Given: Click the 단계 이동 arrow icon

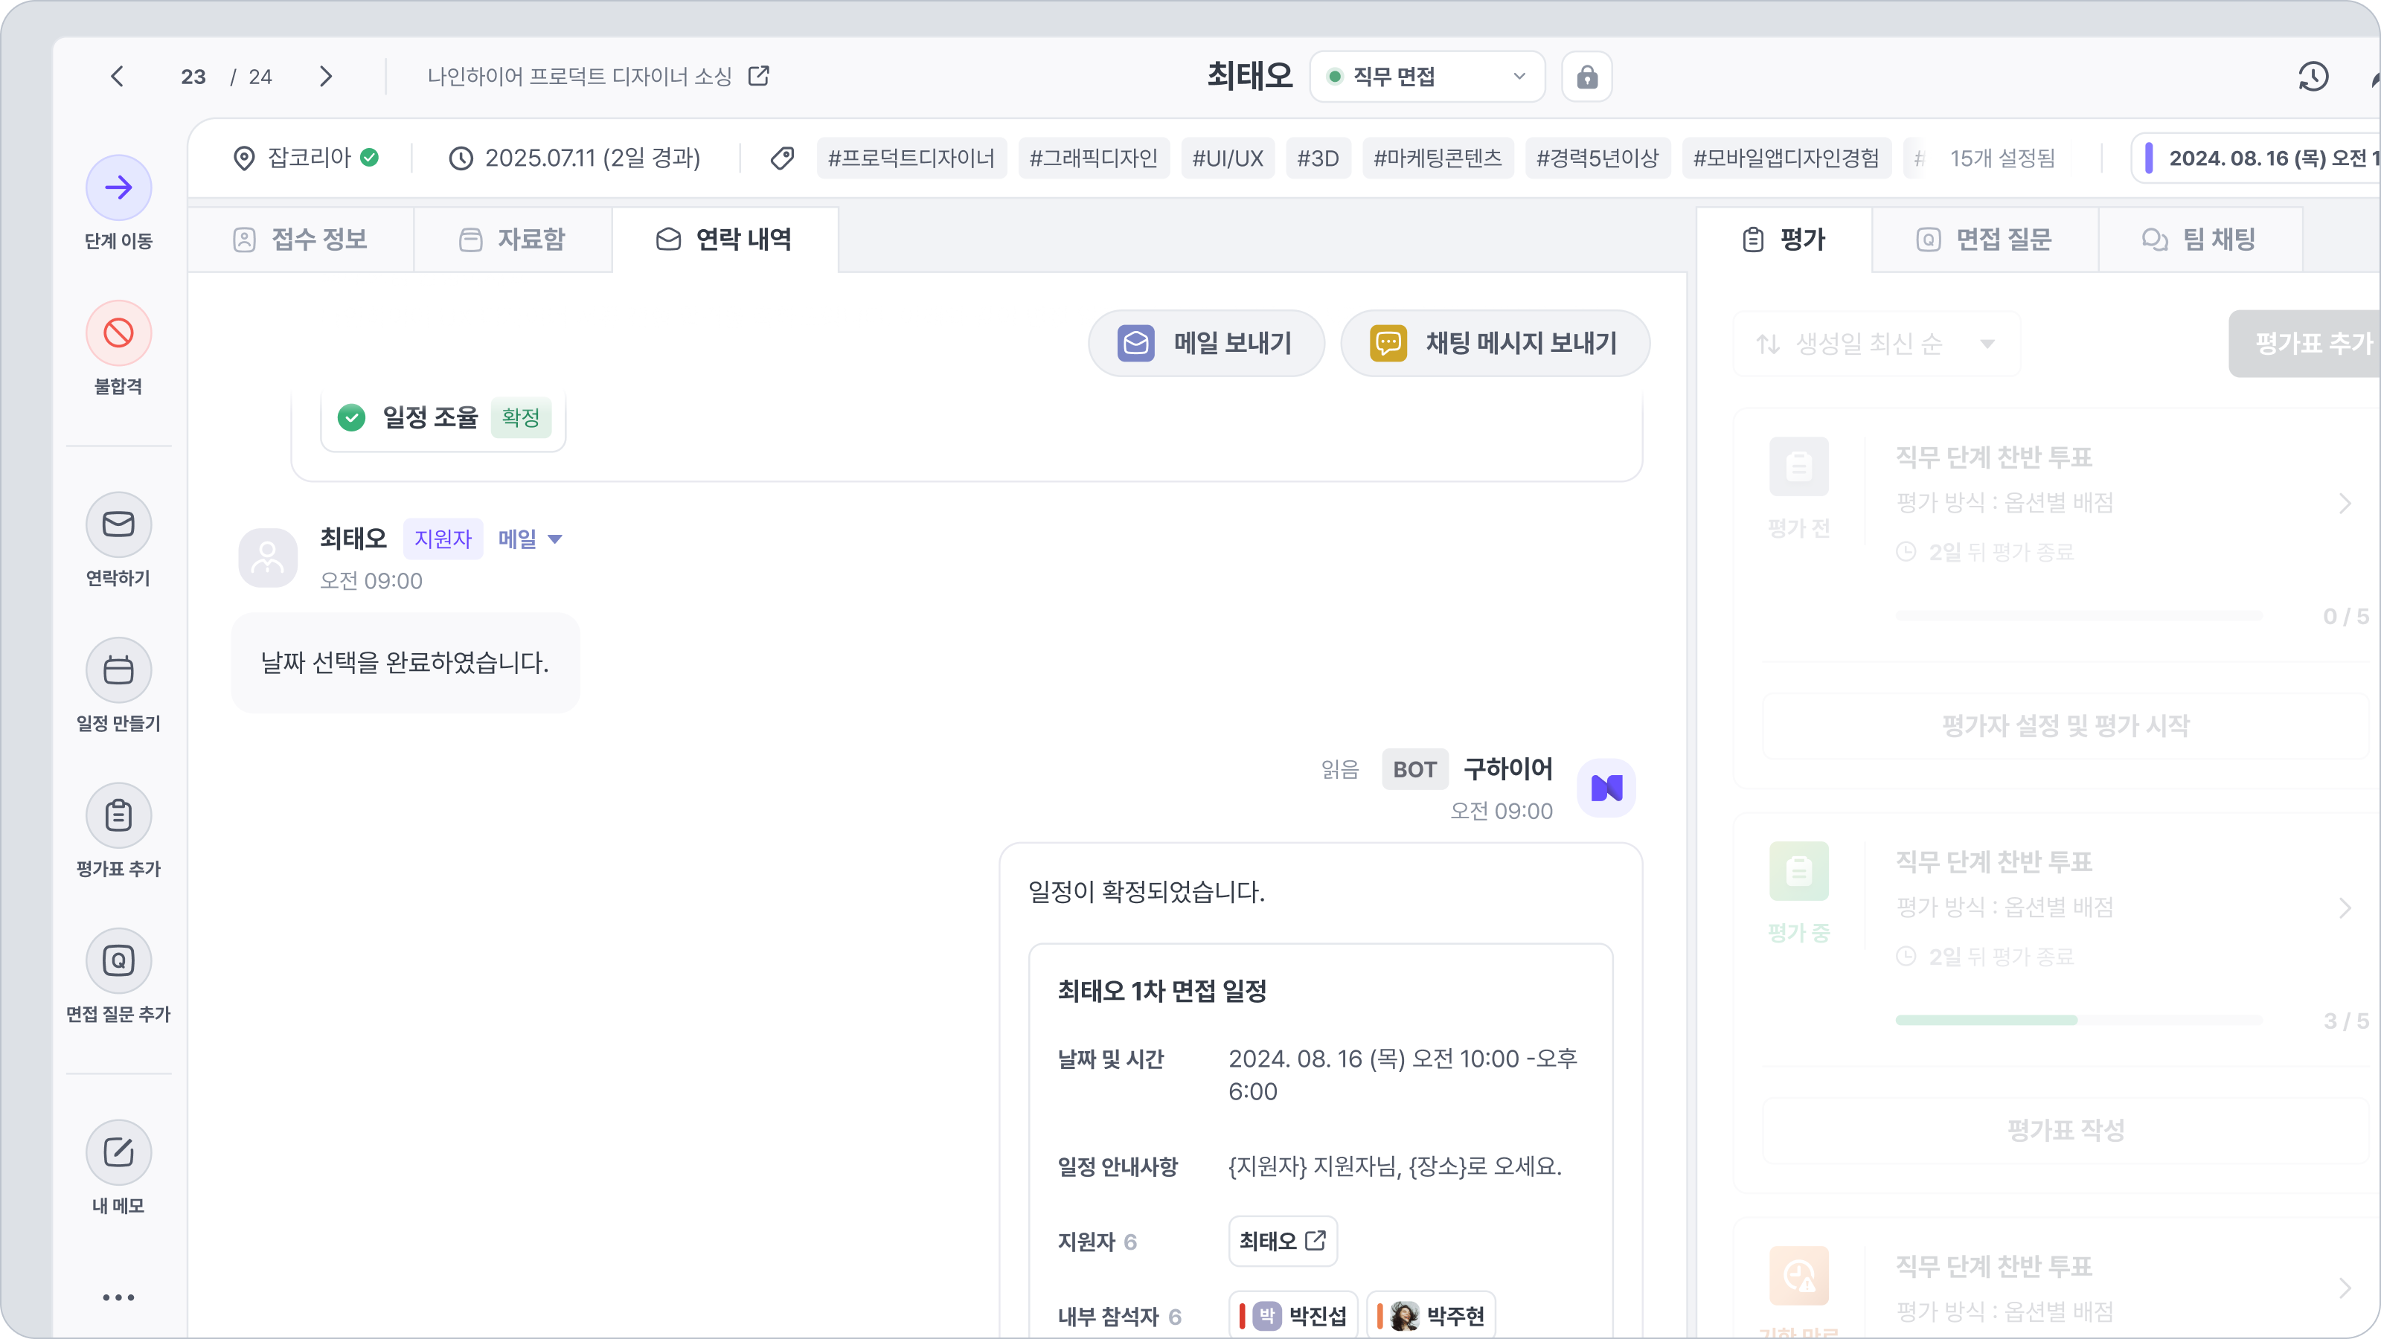Looking at the screenshot, I should (118, 187).
